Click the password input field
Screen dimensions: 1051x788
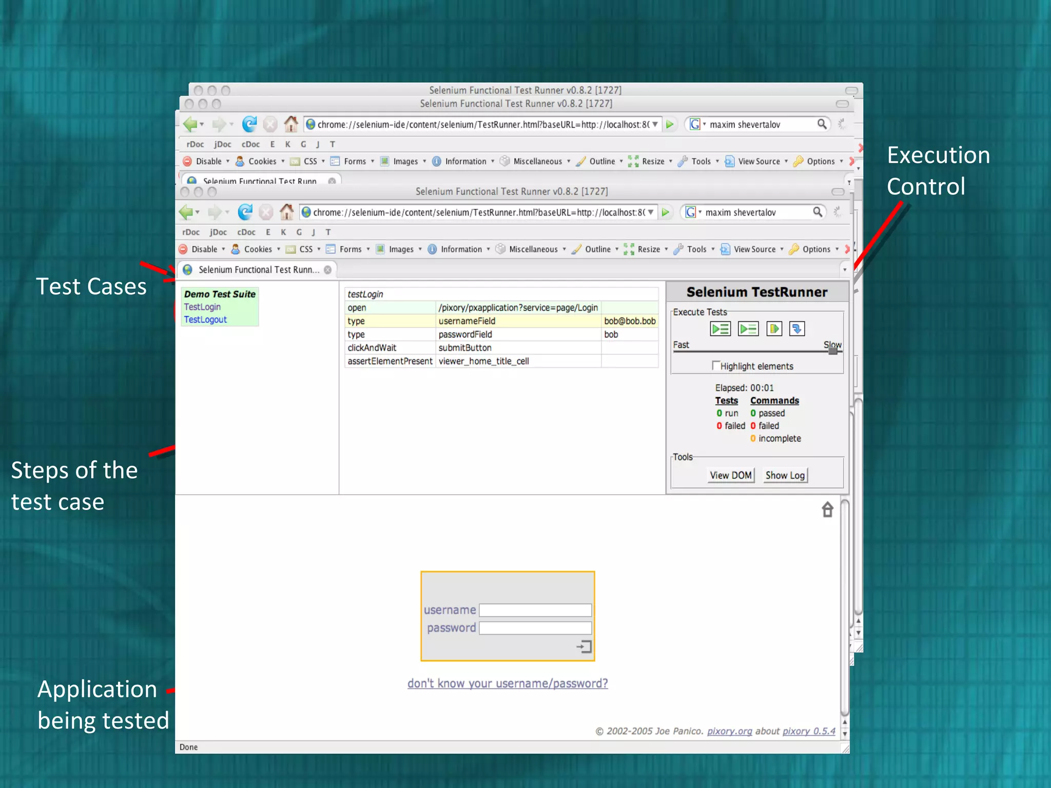click(x=535, y=628)
